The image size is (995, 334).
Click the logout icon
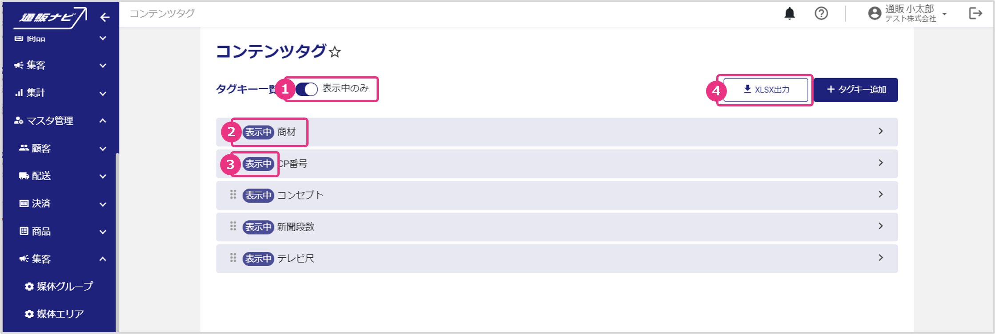tap(975, 14)
